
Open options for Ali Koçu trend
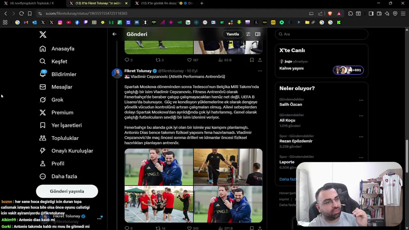tap(361, 116)
